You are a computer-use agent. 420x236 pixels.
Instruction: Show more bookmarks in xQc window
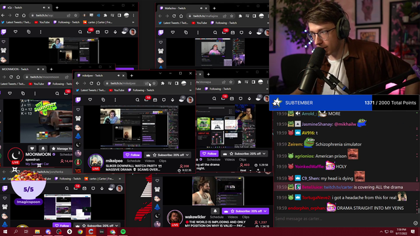[133, 22]
